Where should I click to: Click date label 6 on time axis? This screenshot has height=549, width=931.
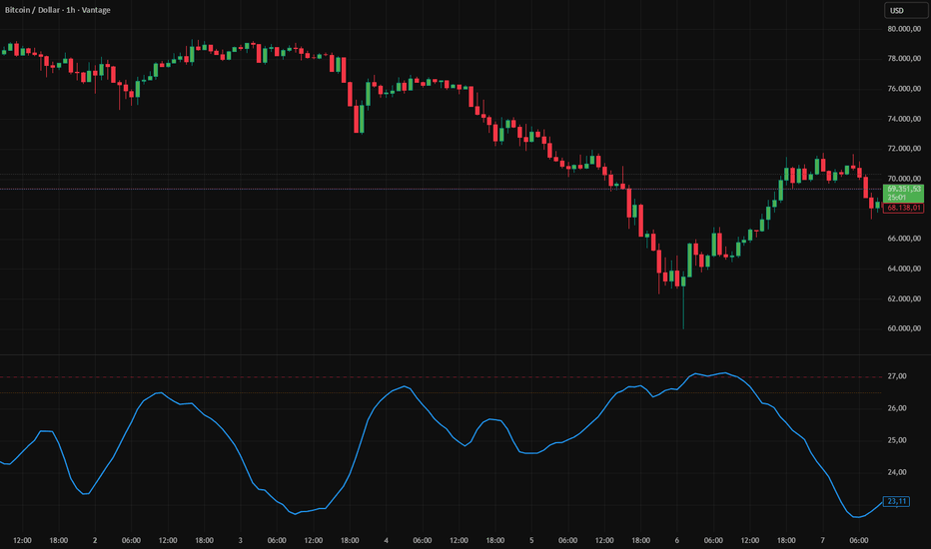[677, 540]
